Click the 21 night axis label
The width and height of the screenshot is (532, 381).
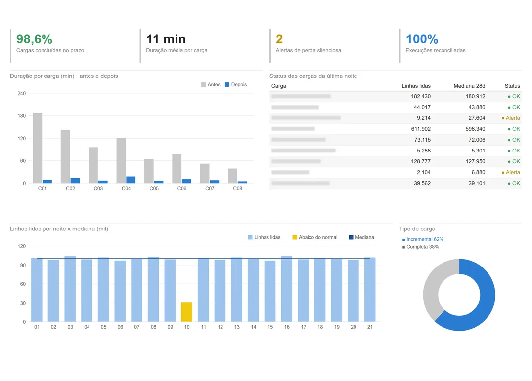(370, 327)
